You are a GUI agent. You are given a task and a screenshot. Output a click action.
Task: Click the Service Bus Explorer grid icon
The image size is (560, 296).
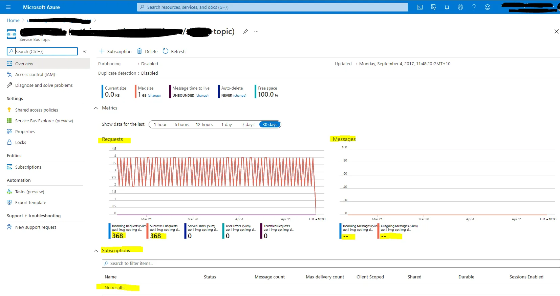click(x=9, y=121)
